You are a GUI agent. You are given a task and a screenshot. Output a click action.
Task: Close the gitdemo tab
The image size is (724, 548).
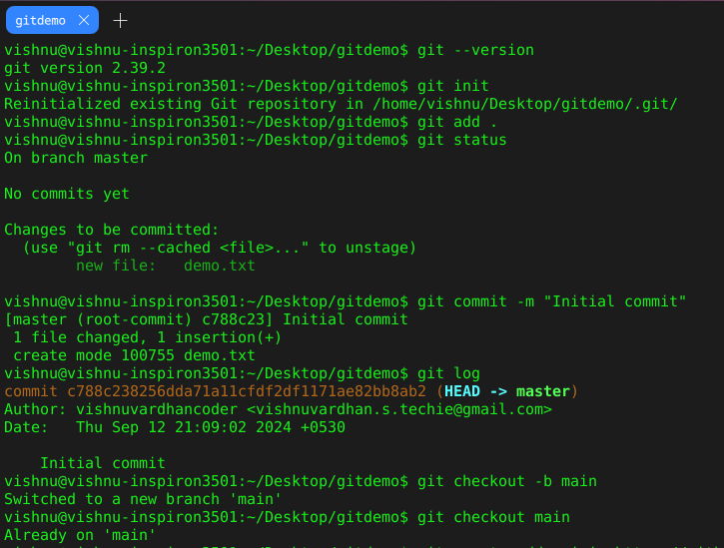pos(83,20)
